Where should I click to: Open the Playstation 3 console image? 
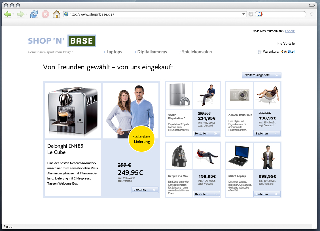click(179, 95)
